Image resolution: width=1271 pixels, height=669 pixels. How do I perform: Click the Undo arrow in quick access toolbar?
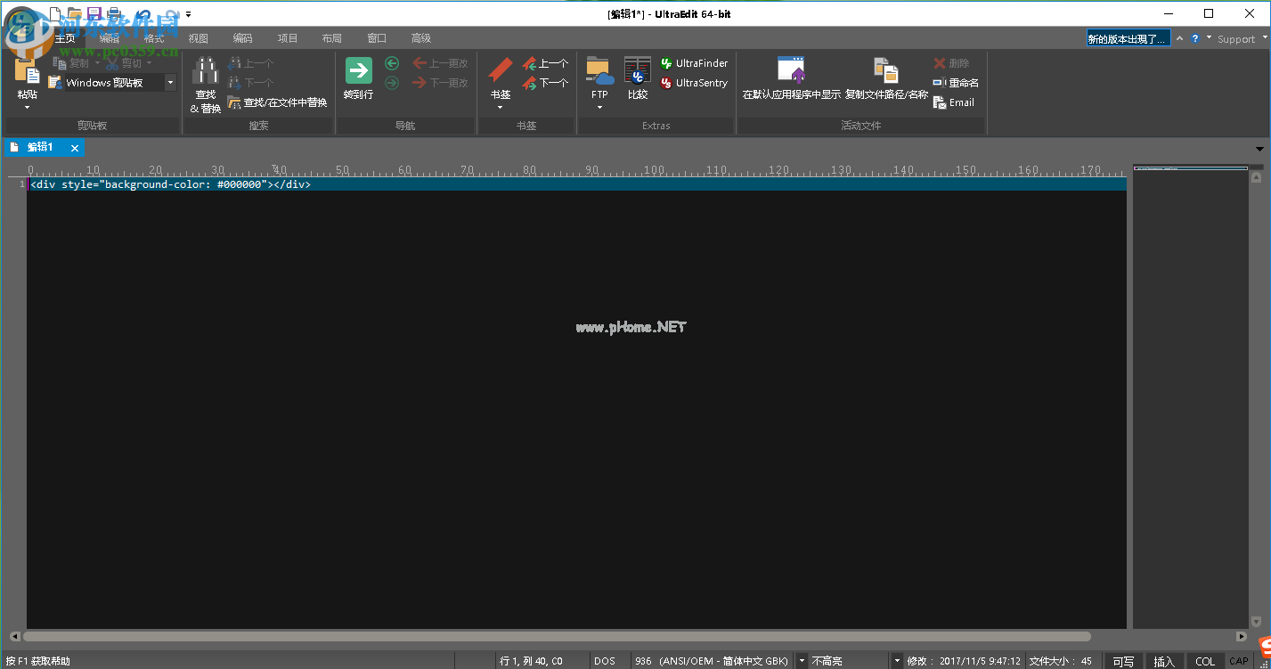tap(143, 13)
